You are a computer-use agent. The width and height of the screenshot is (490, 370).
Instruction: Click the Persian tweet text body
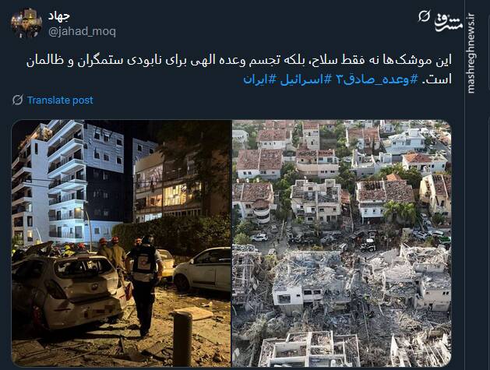[239, 69]
